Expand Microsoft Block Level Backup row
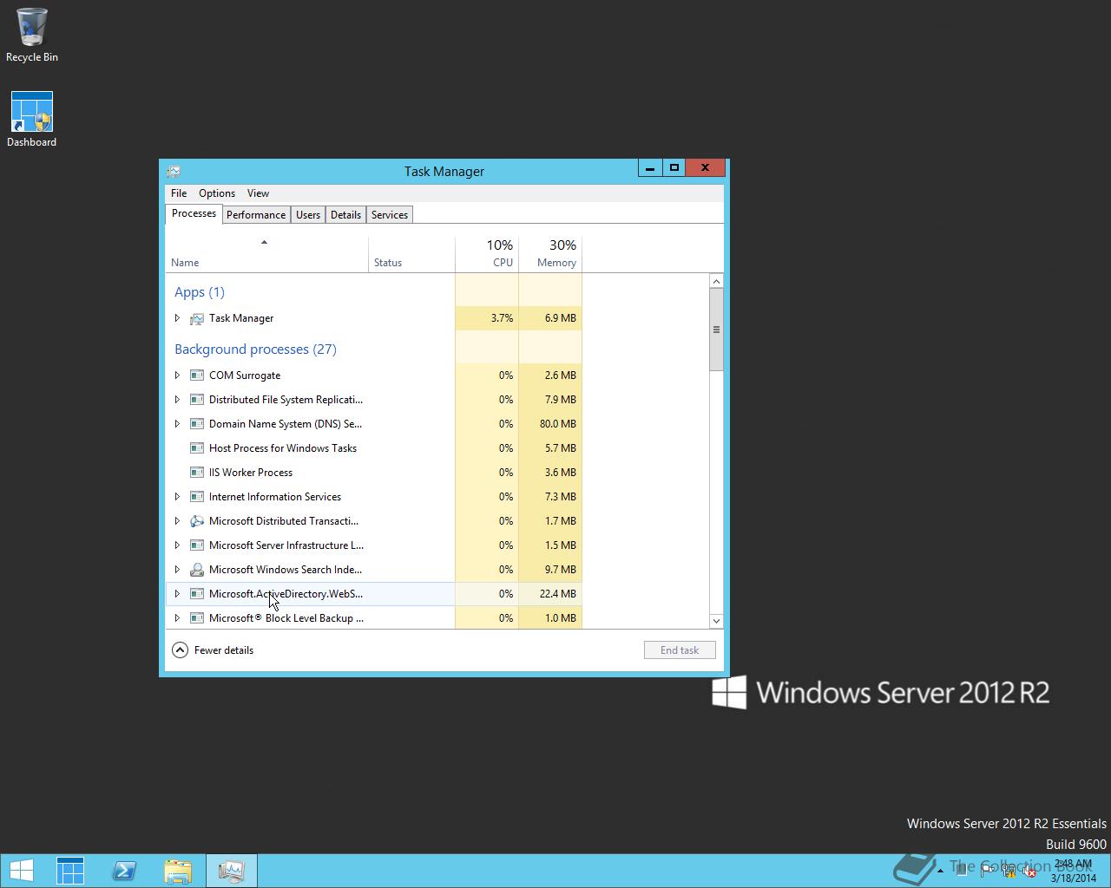The width and height of the screenshot is (1111, 888). pos(177,618)
